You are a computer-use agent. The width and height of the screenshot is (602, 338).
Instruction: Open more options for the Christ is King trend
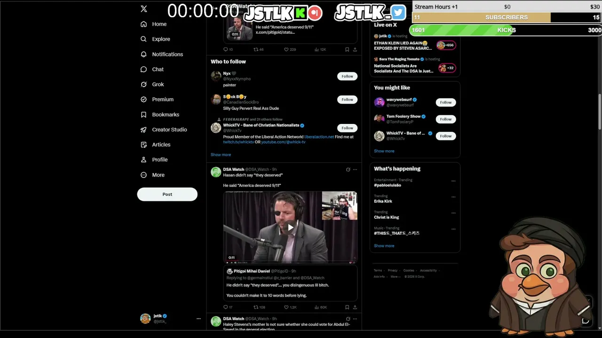pyautogui.click(x=453, y=213)
